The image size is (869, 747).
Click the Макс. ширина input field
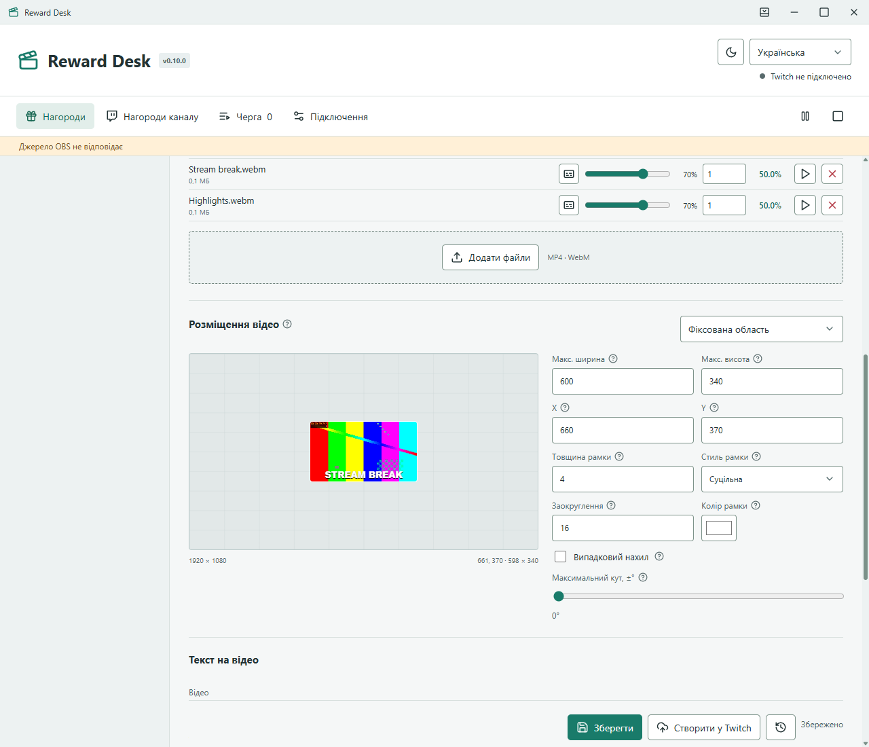[623, 381]
